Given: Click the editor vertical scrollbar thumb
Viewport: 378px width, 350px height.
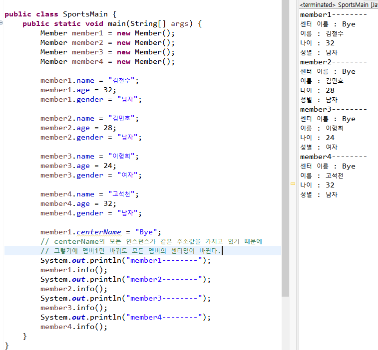Looking at the screenshot, I should point(286,148).
